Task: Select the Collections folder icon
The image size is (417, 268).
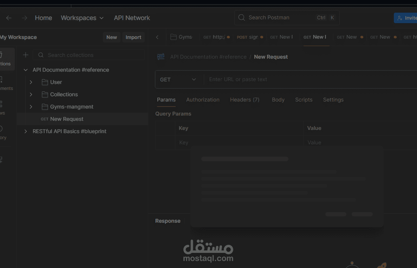Action: (45, 94)
